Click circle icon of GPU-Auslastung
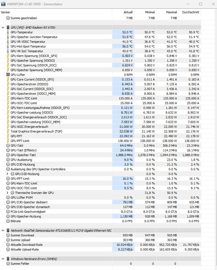This screenshot has height=270, width=217. click(8, 160)
